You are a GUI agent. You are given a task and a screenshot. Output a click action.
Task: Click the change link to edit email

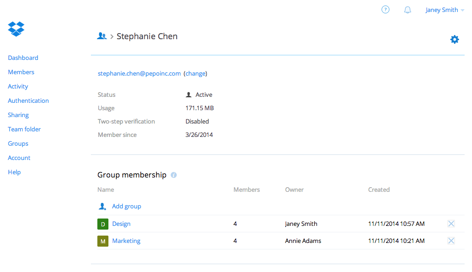point(195,73)
